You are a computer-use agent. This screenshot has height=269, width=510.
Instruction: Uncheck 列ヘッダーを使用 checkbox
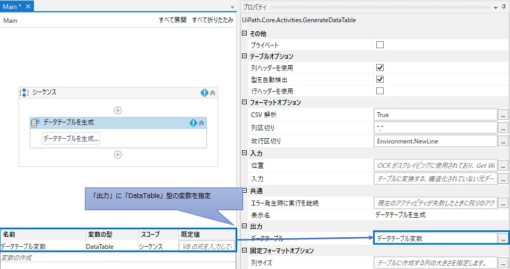379,67
